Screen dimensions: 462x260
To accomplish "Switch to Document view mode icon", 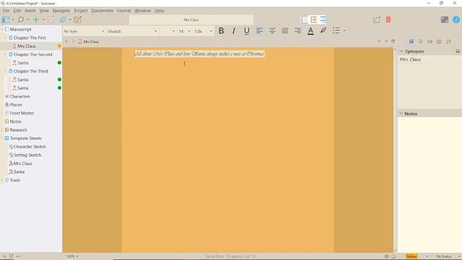I will 305,19.
